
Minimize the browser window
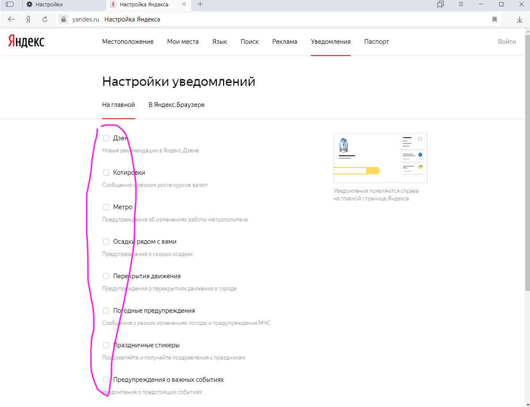click(x=481, y=4)
